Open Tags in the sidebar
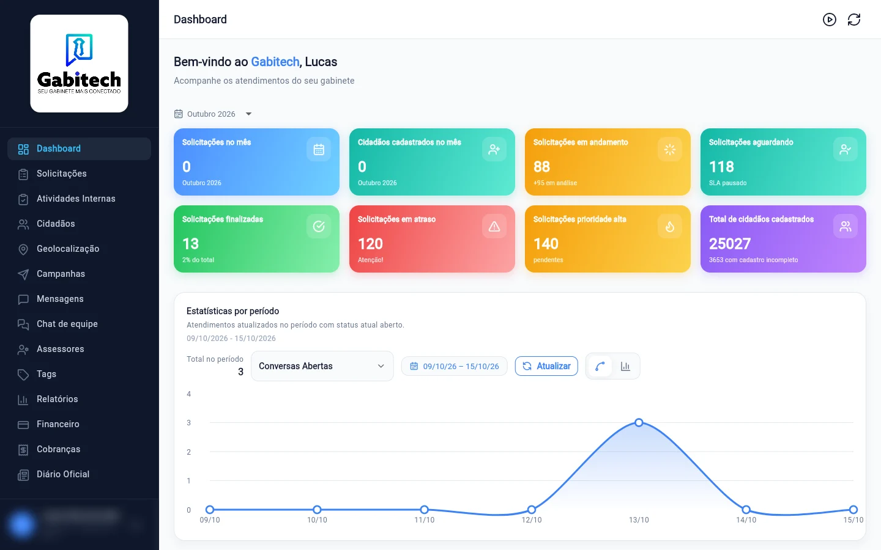The height and width of the screenshot is (550, 881). [x=80, y=374]
